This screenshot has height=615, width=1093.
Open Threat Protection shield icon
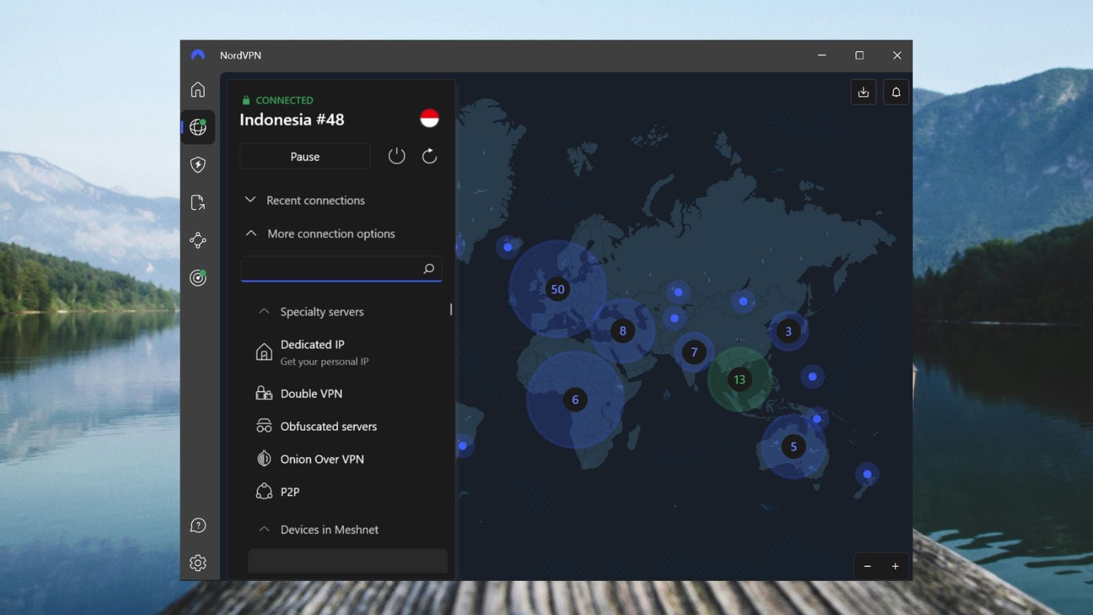tap(197, 165)
